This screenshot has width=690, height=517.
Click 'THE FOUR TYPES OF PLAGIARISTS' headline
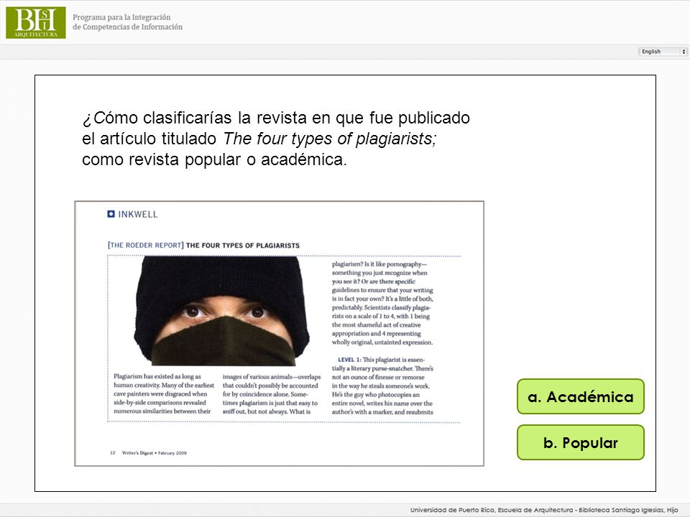(243, 246)
